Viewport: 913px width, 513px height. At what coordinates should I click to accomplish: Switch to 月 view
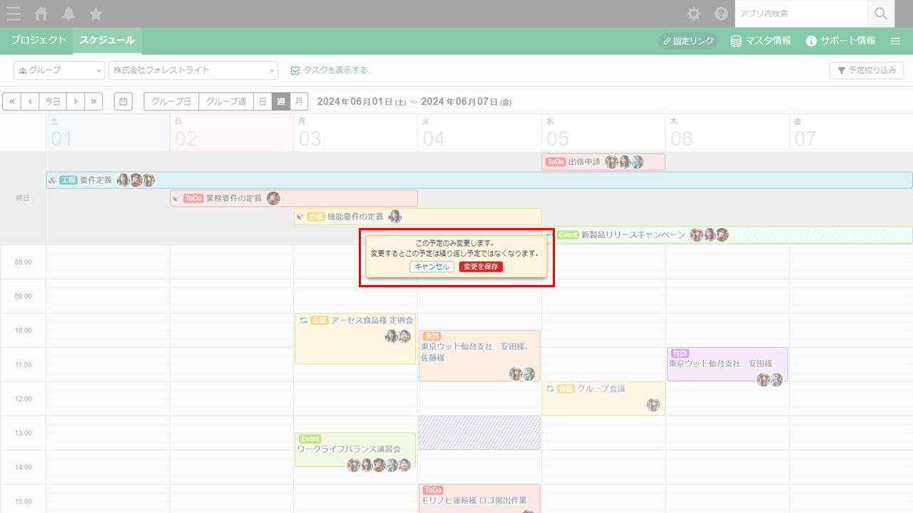[x=300, y=101]
